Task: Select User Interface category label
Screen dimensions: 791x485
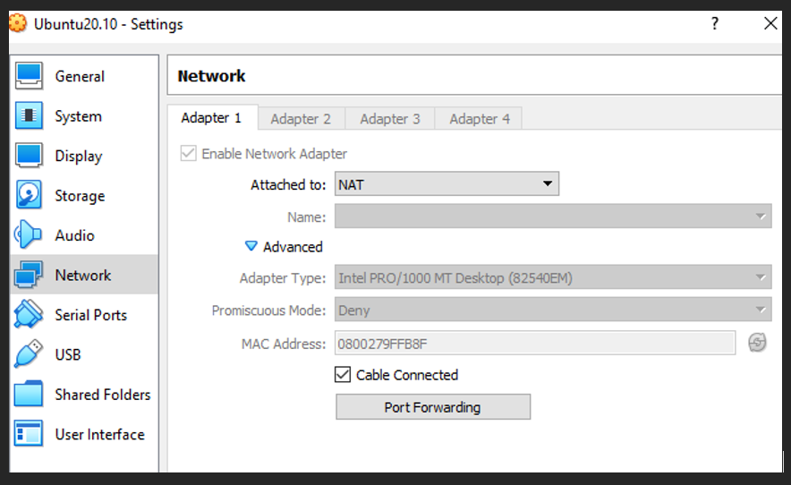Action: coord(100,434)
